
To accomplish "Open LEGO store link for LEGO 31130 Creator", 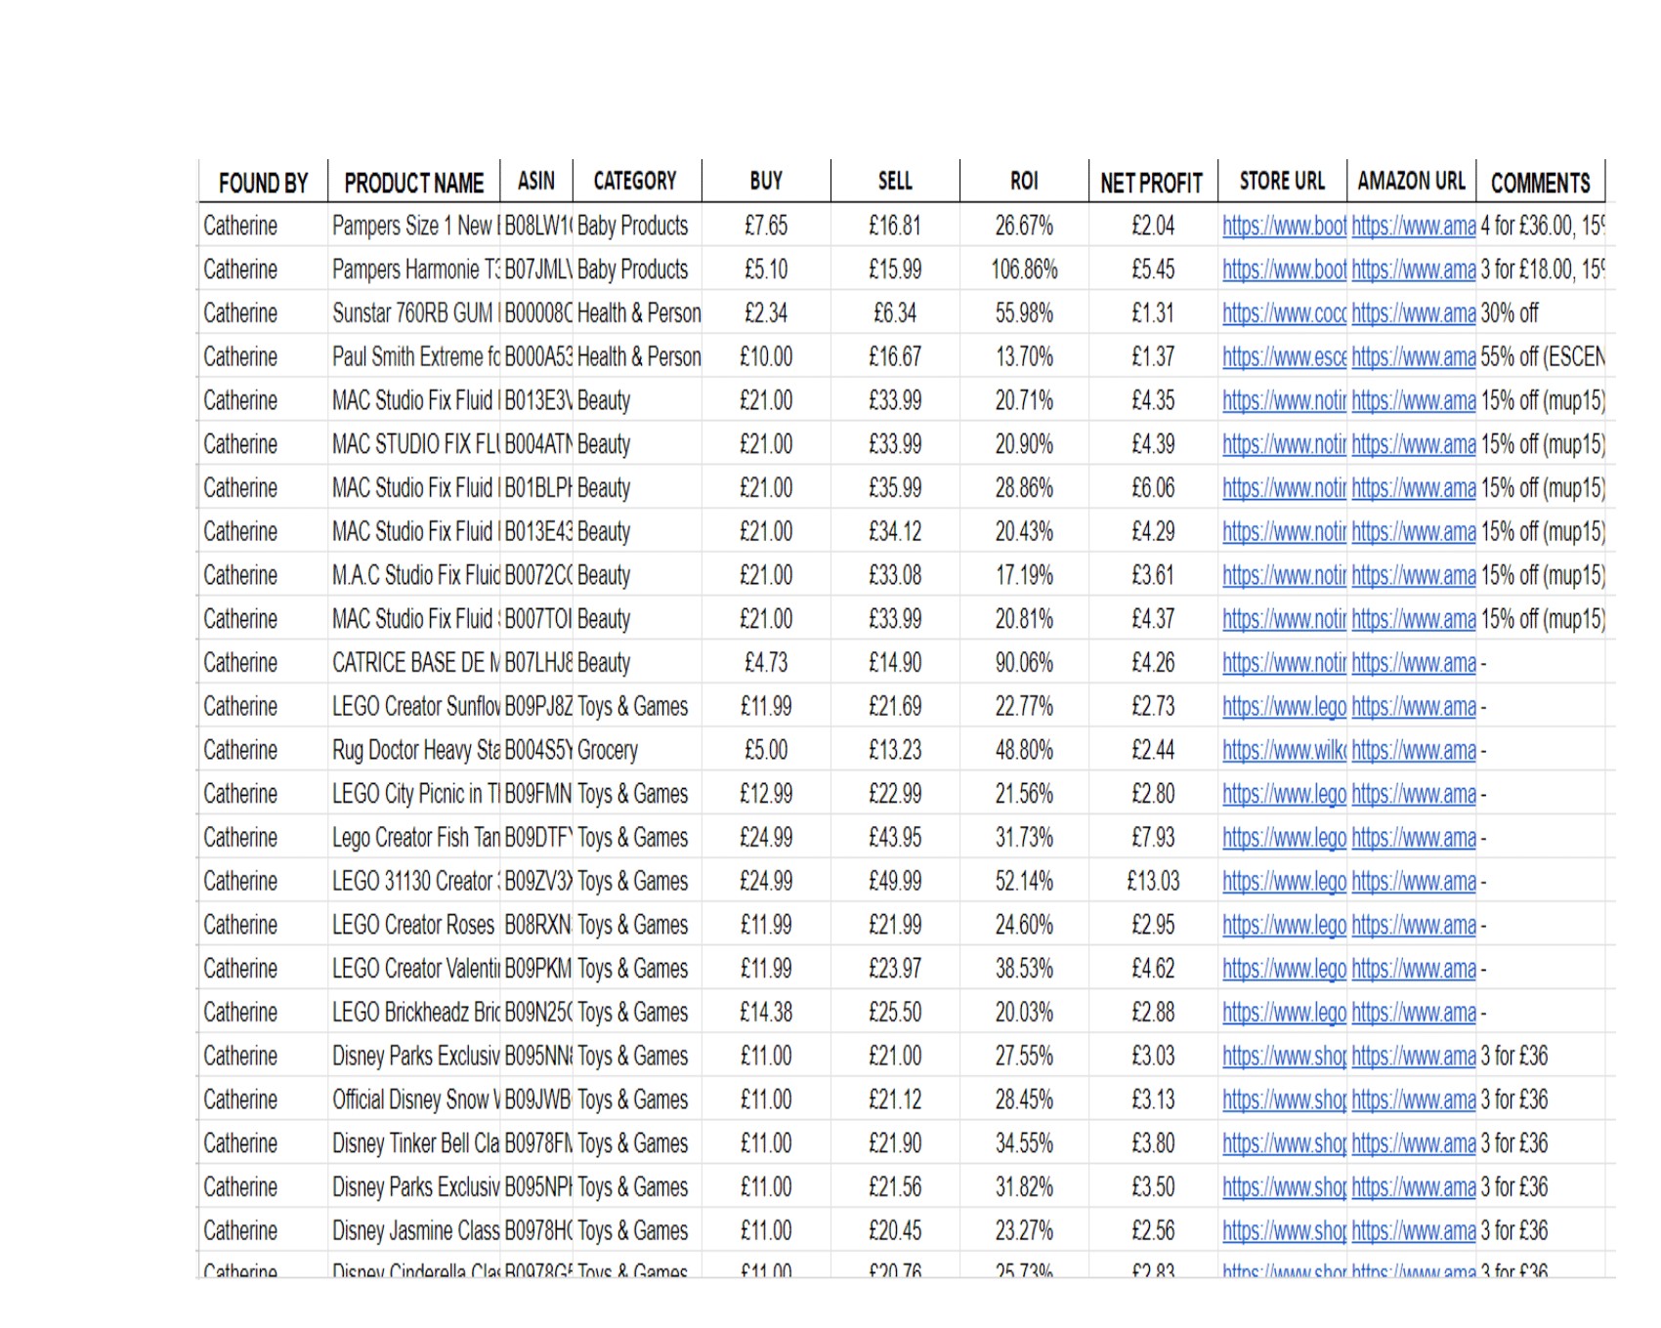I will (x=1284, y=882).
